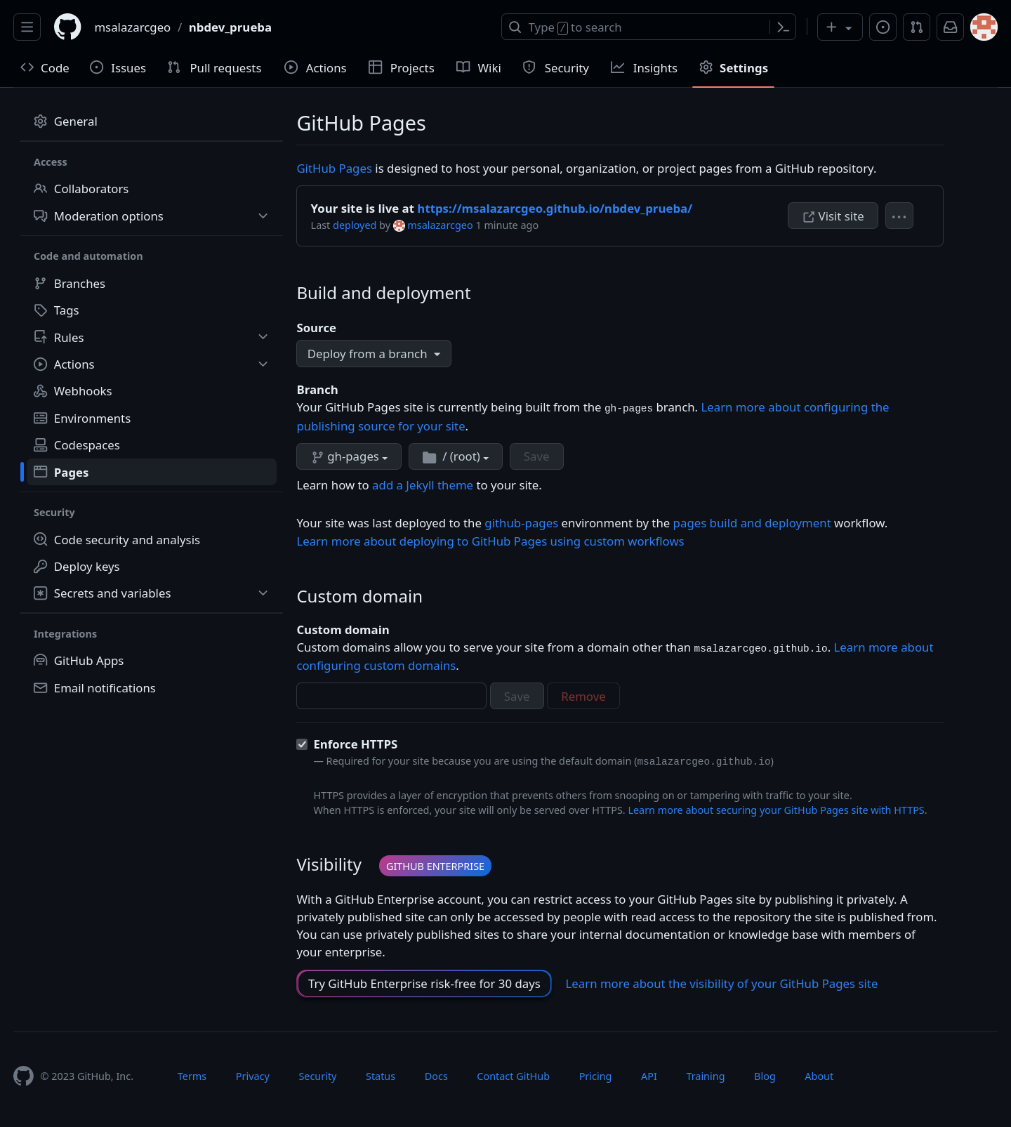Switch to the Insights tab
Image resolution: width=1011 pixels, height=1127 pixels.
[644, 68]
